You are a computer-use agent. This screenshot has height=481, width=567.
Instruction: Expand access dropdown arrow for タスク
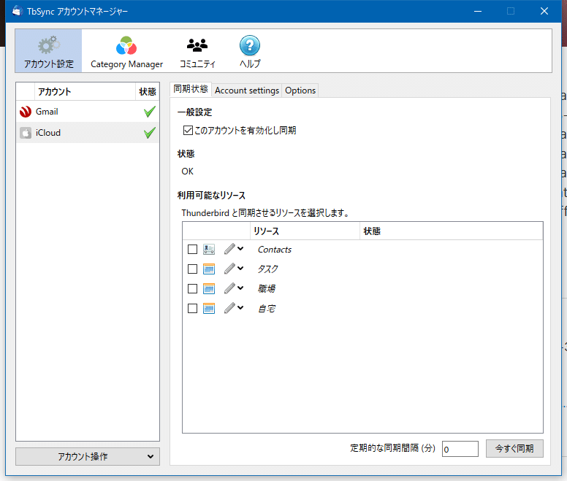(x=240, y=269)
